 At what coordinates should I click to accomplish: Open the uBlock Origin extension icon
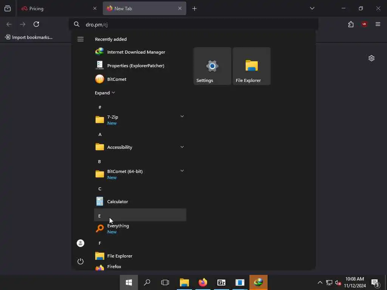coord(364,24)
